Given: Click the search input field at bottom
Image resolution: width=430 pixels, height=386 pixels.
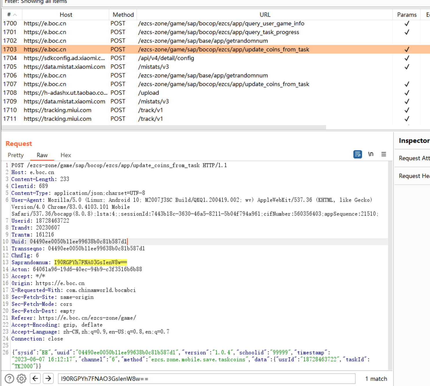Looking at the screenshot, I should [x=206, y=378].
